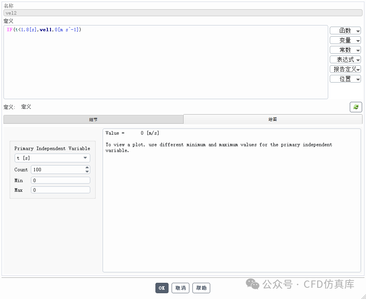Place cursor in the IF expression definition editor

tap(166, 62)
